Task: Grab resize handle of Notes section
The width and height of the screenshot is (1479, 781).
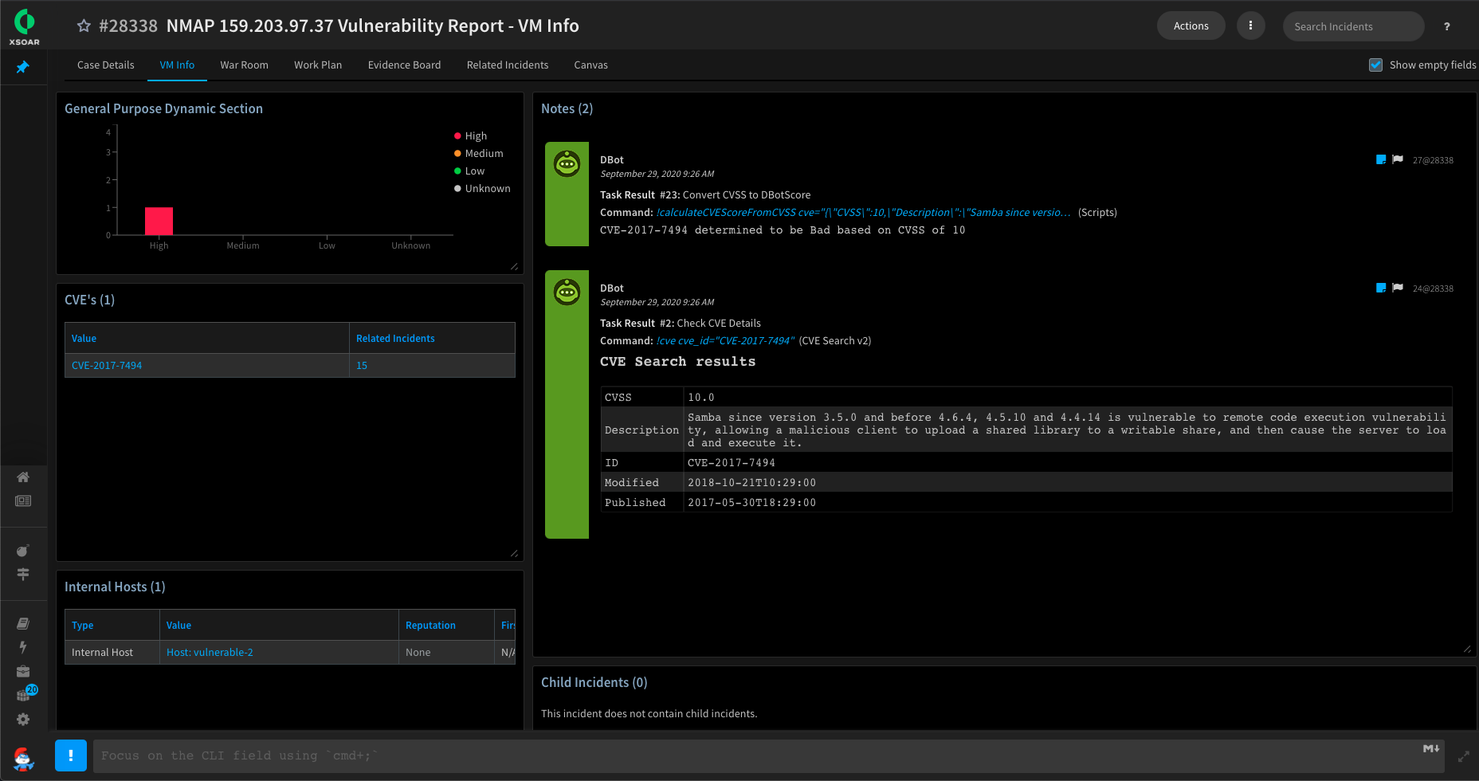Action: tap(1467, 649)
